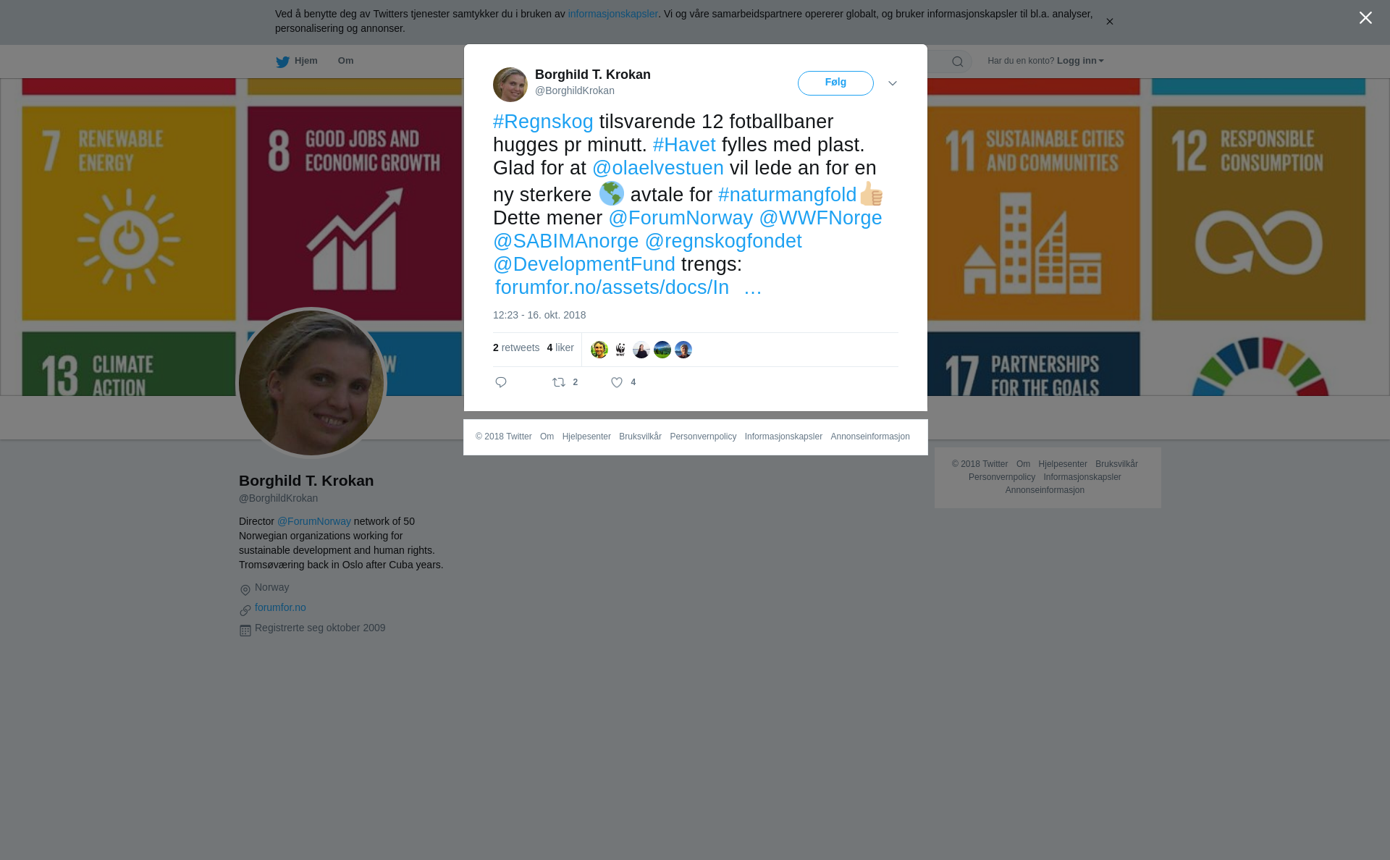Open the Om menu item

[x=345, y=61]
